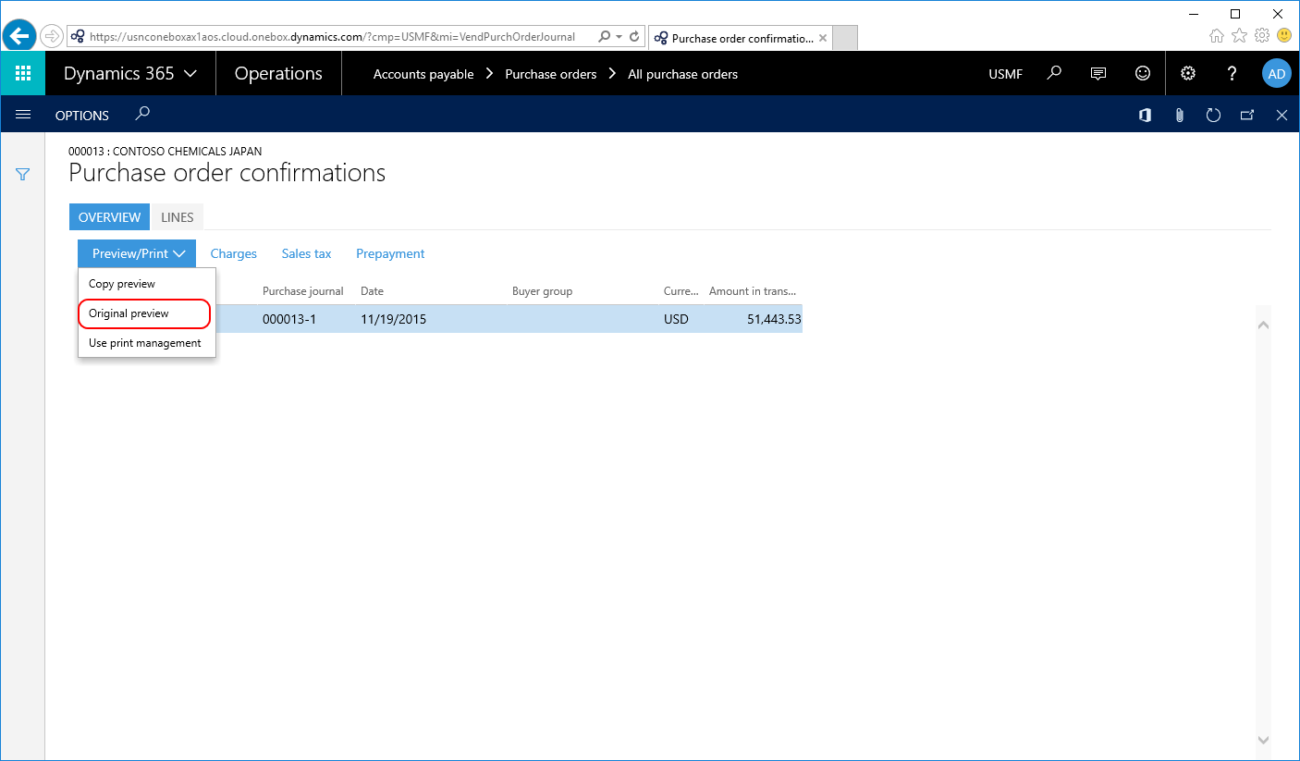1300x761 pixels.
Task: Open a new browser tab
Action: tap(845, 38)
